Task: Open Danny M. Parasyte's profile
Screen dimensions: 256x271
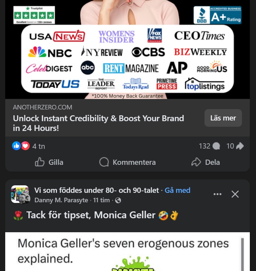Action: pyautogui.click(x=61, y=200)
